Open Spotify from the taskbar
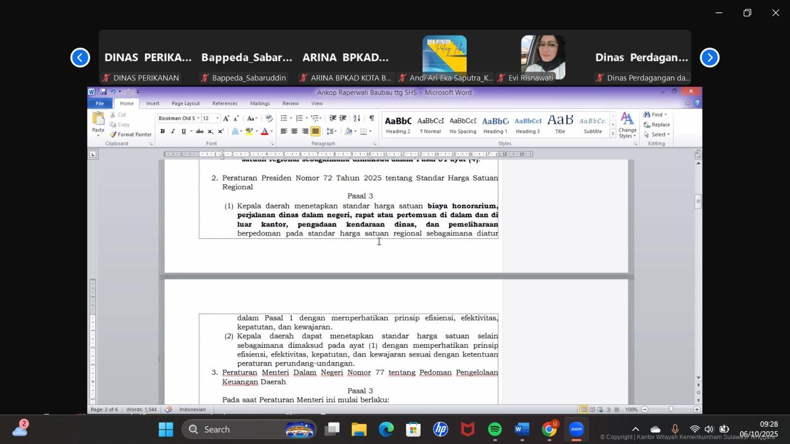The width and height of the screenshot is (790, 444). (495, 429)
